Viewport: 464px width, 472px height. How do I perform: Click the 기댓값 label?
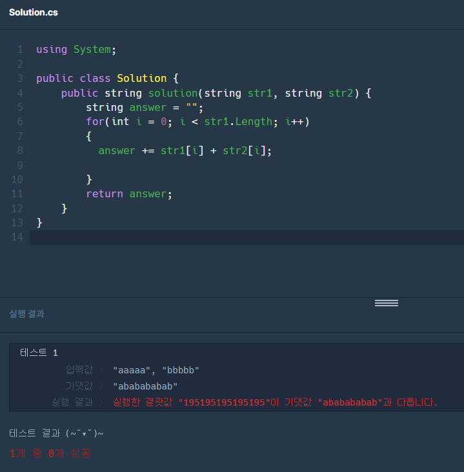tap(79, 386)
